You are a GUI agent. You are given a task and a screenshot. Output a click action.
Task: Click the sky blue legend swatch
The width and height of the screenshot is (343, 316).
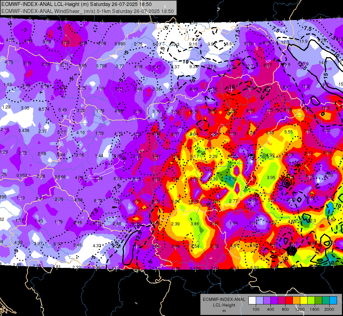coord(333,300)
